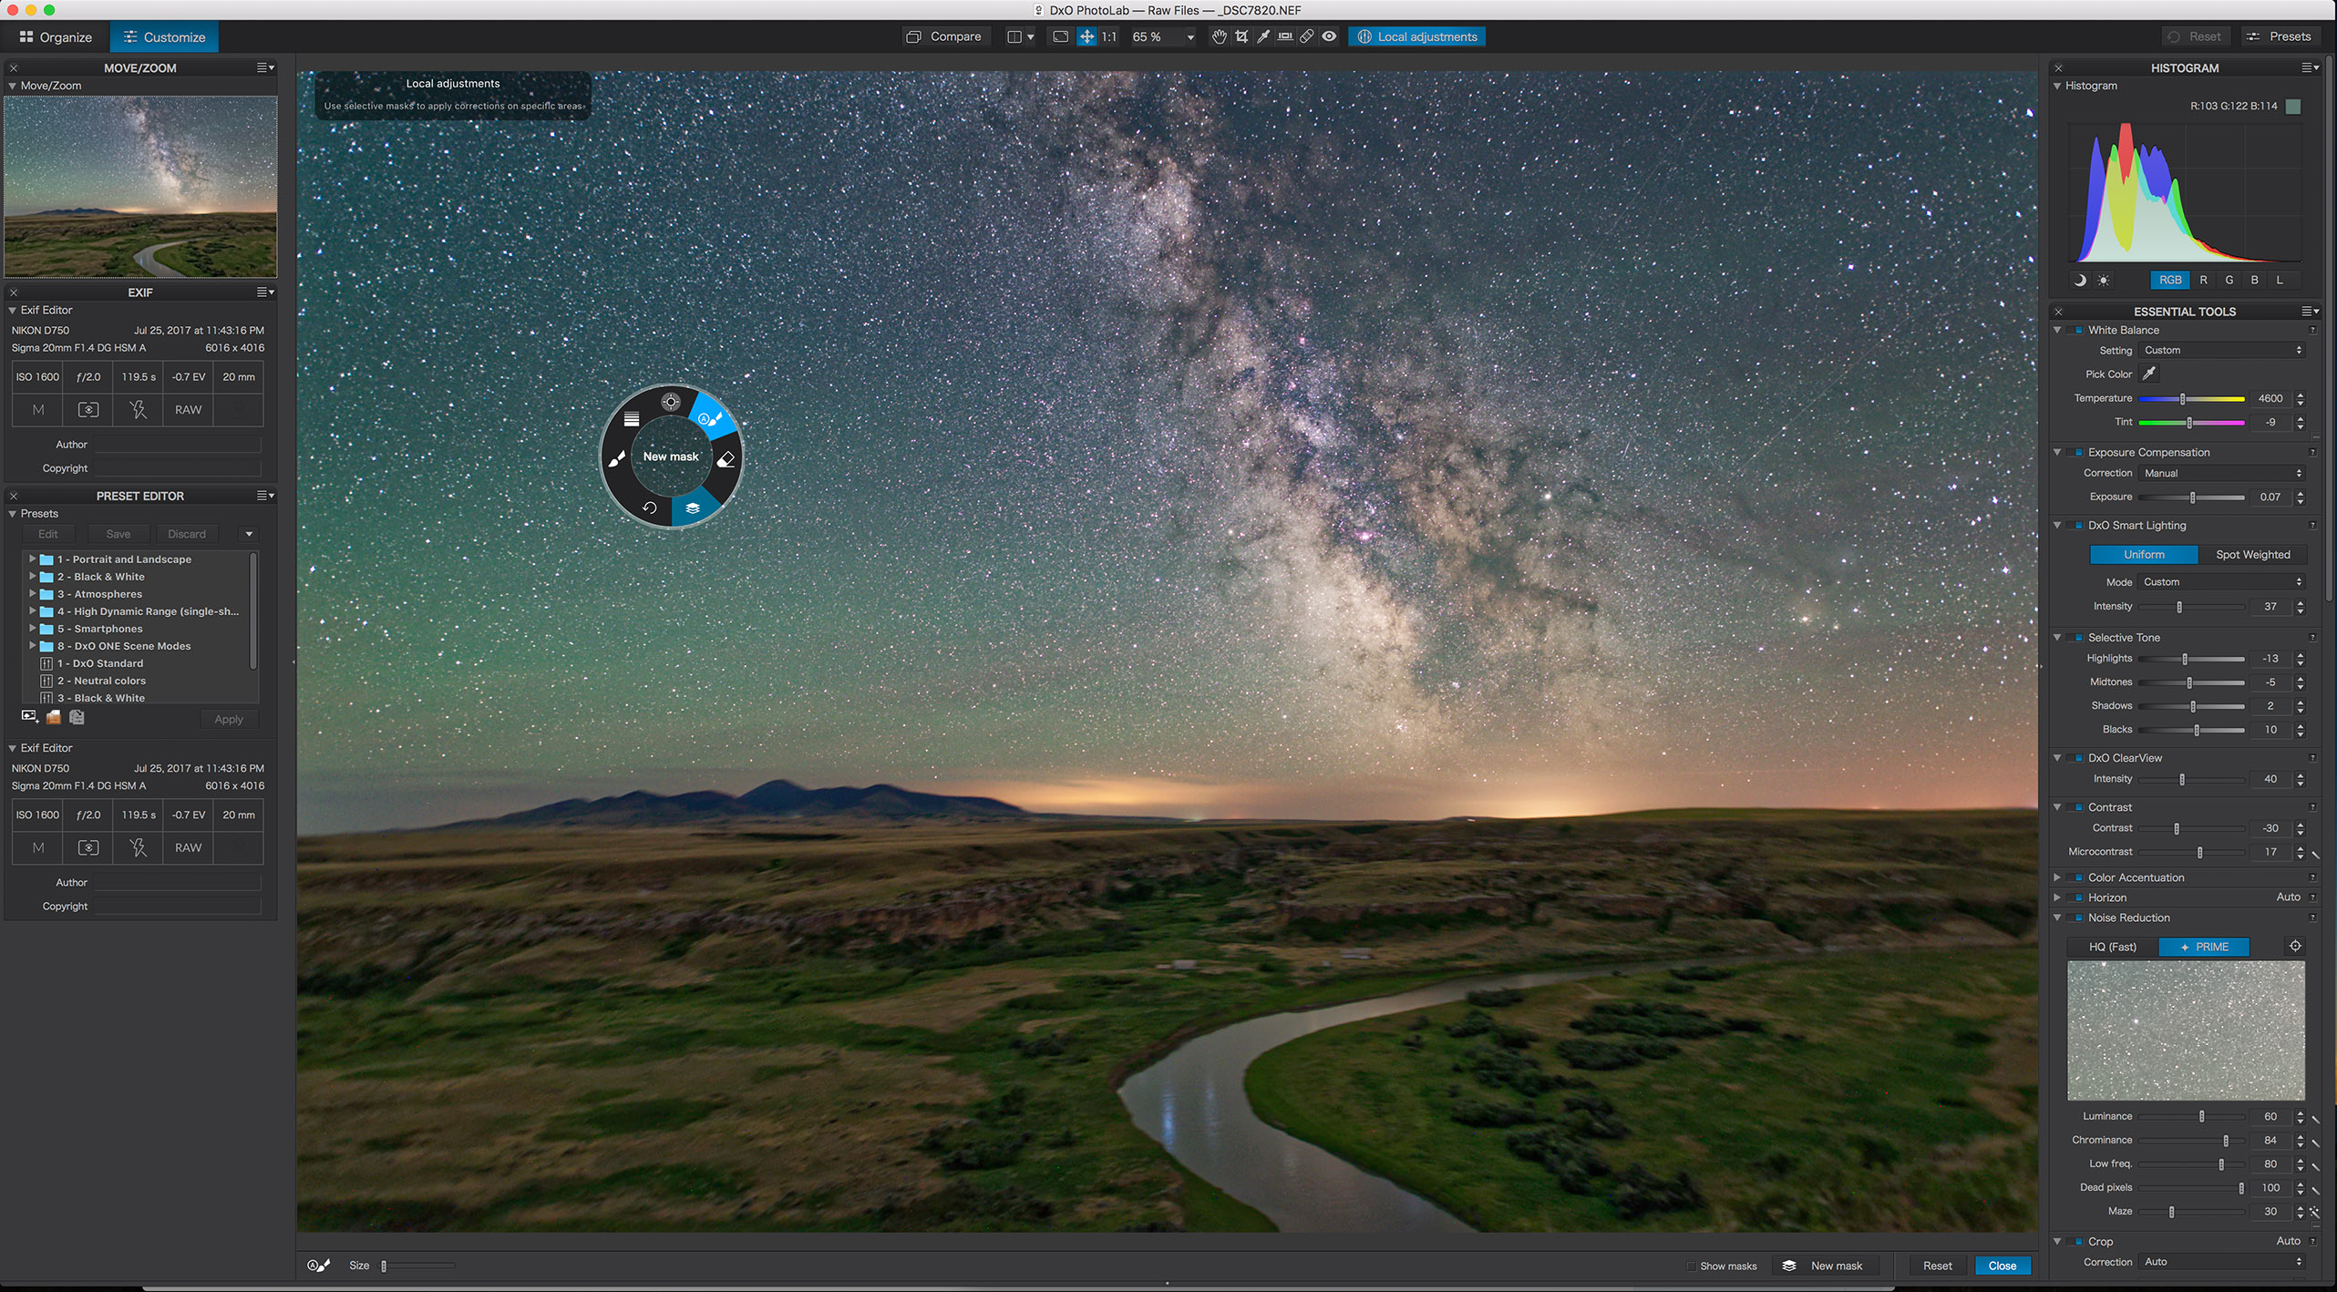Screen dimensions: 2337x1292
Task: Enable the Show masks checkbox
Action: click(1691, 1266)
